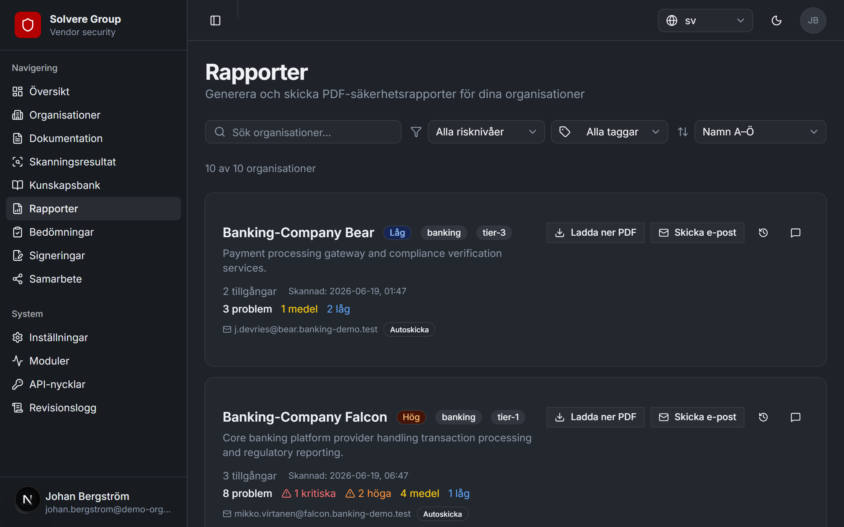Open comments icon for Banking-Company Bear
This screenshot has height=527, width=844.
[796, 233]
